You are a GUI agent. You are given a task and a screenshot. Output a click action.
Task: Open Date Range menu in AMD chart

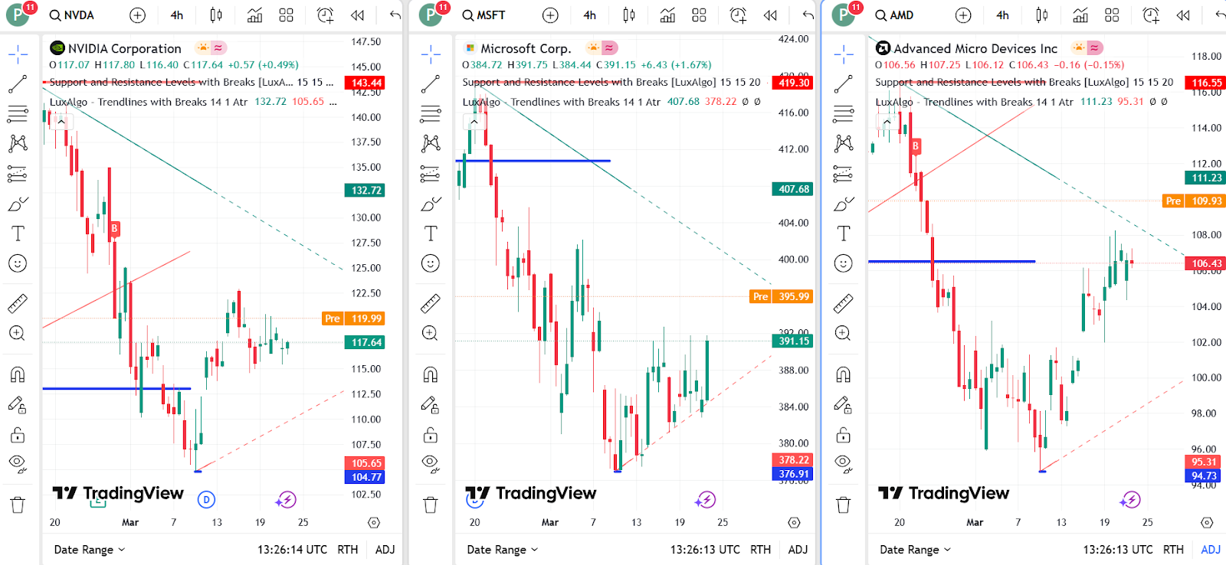915,550
